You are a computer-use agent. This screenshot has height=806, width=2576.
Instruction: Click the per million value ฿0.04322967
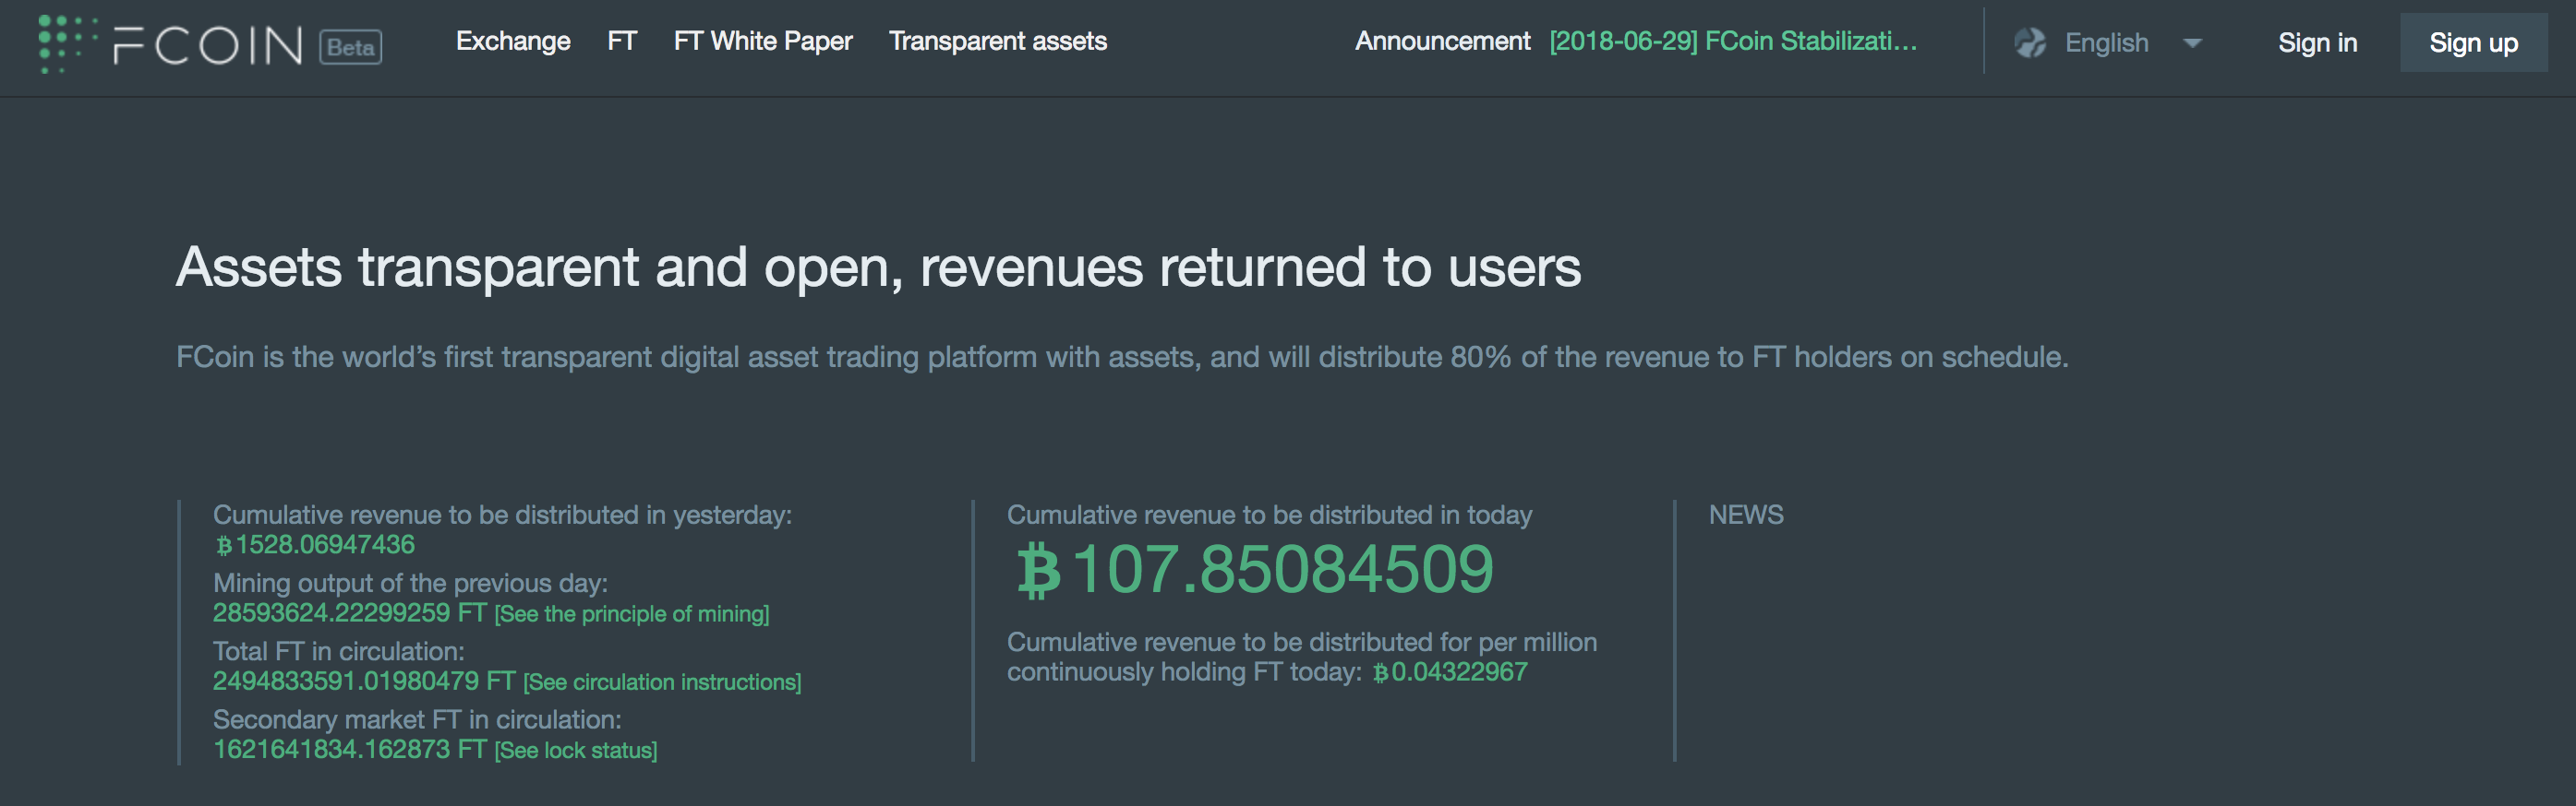1449,672
